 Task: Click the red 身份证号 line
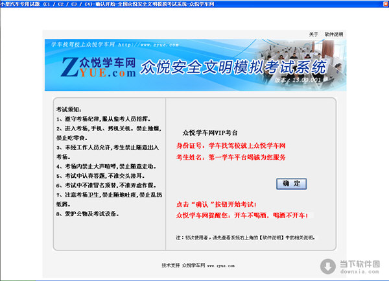(231, 146)
